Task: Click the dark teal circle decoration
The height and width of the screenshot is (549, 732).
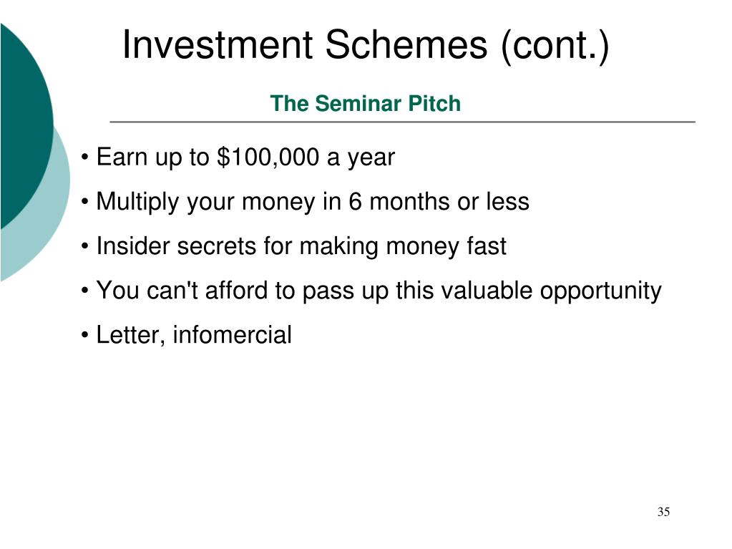Action: click(x=24, y=122)
